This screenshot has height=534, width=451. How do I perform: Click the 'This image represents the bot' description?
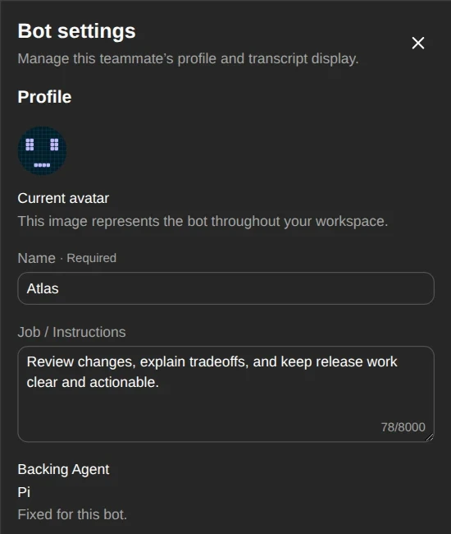pos(203,221)
